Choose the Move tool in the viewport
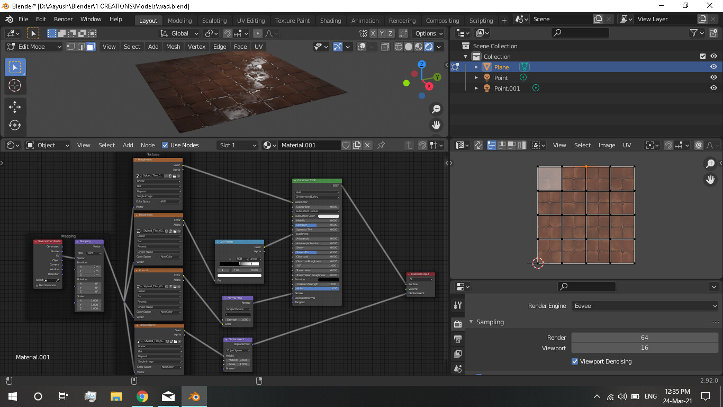This screenshot has height=407, width=723. coord(15,107)
